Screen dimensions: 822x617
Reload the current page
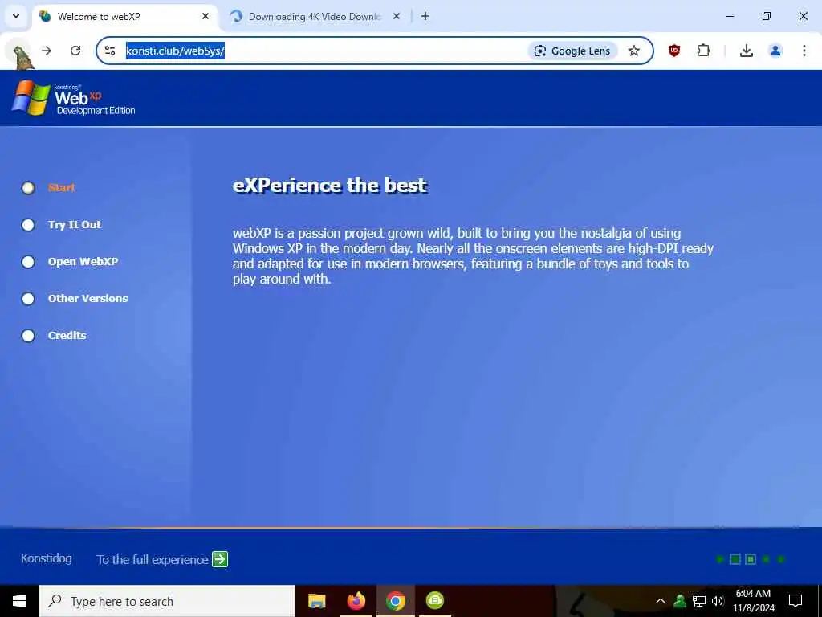click(x=75, y=51)
